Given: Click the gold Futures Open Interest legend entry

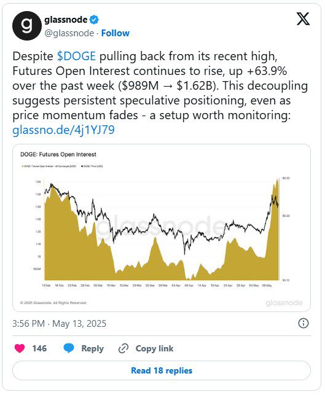Looking at the screenshot, I should [49, 166].
